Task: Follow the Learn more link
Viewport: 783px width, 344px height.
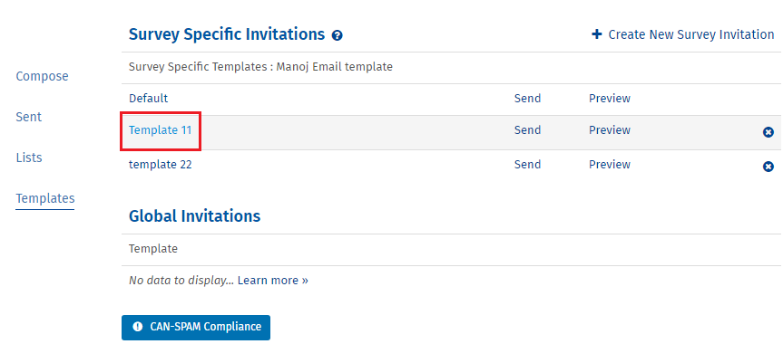Action: (x=273, y=281)
